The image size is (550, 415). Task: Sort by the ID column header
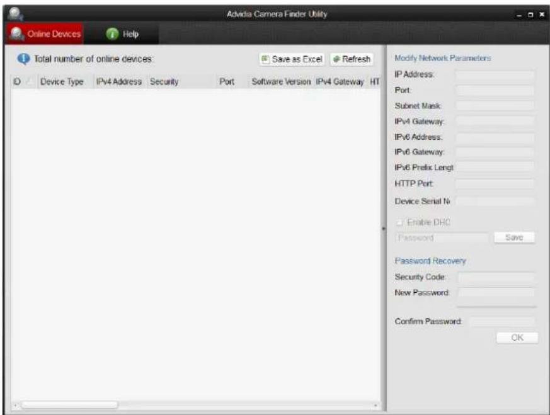(23, 82)
